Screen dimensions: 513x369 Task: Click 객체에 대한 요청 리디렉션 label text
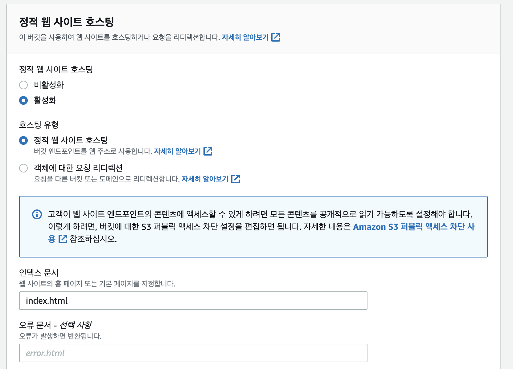[x=78, y=168]
